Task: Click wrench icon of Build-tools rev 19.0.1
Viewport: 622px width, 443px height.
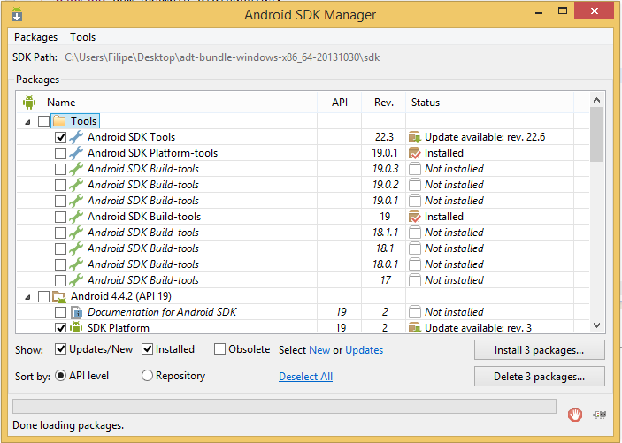Action: (x=76, y=201)
